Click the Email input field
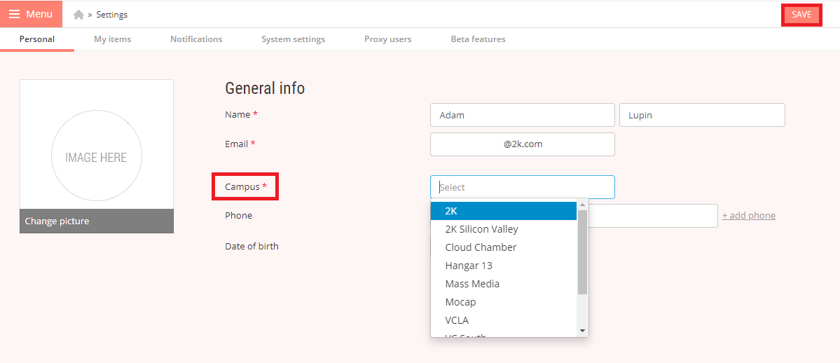 pyautogui.click(x=523, y=144)
